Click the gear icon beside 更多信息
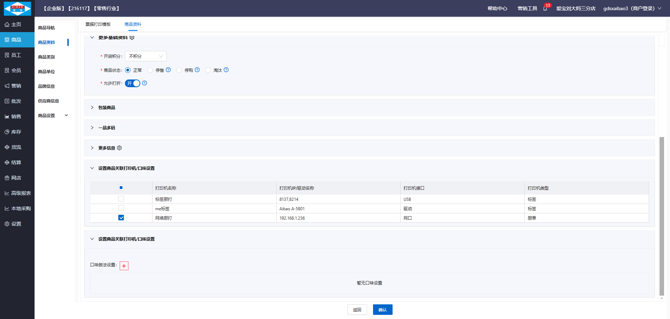670x319 pixels. (x=119, y=148)
